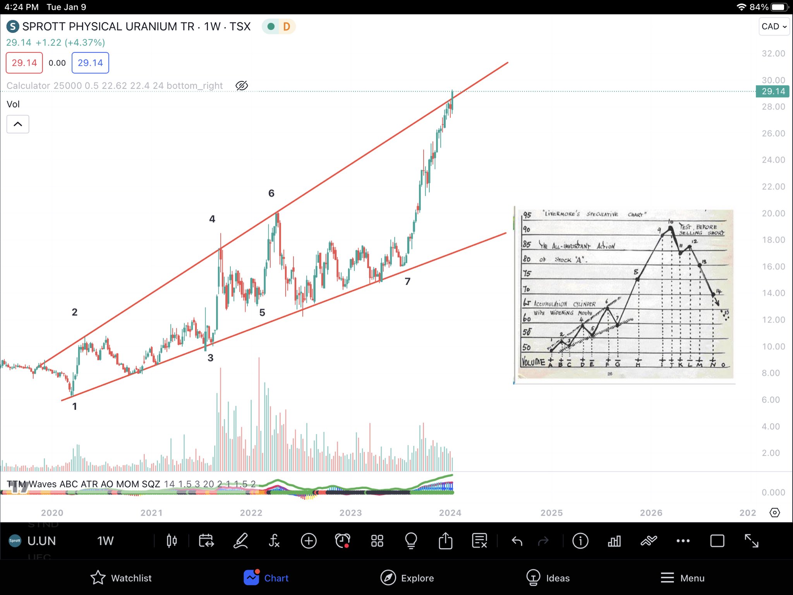Undo the last chart action
793x595 pixels.
point(517,541)
